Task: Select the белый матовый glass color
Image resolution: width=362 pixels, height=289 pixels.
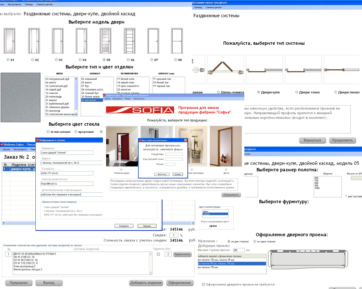Action: point(48,132)
